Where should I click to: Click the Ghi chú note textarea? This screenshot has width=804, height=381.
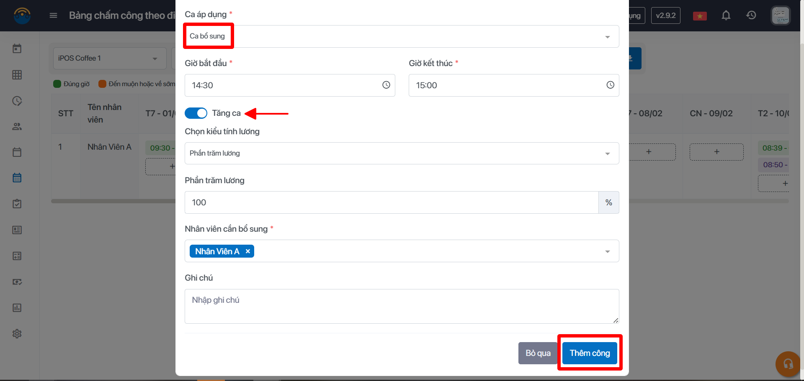tap(401, 306)
